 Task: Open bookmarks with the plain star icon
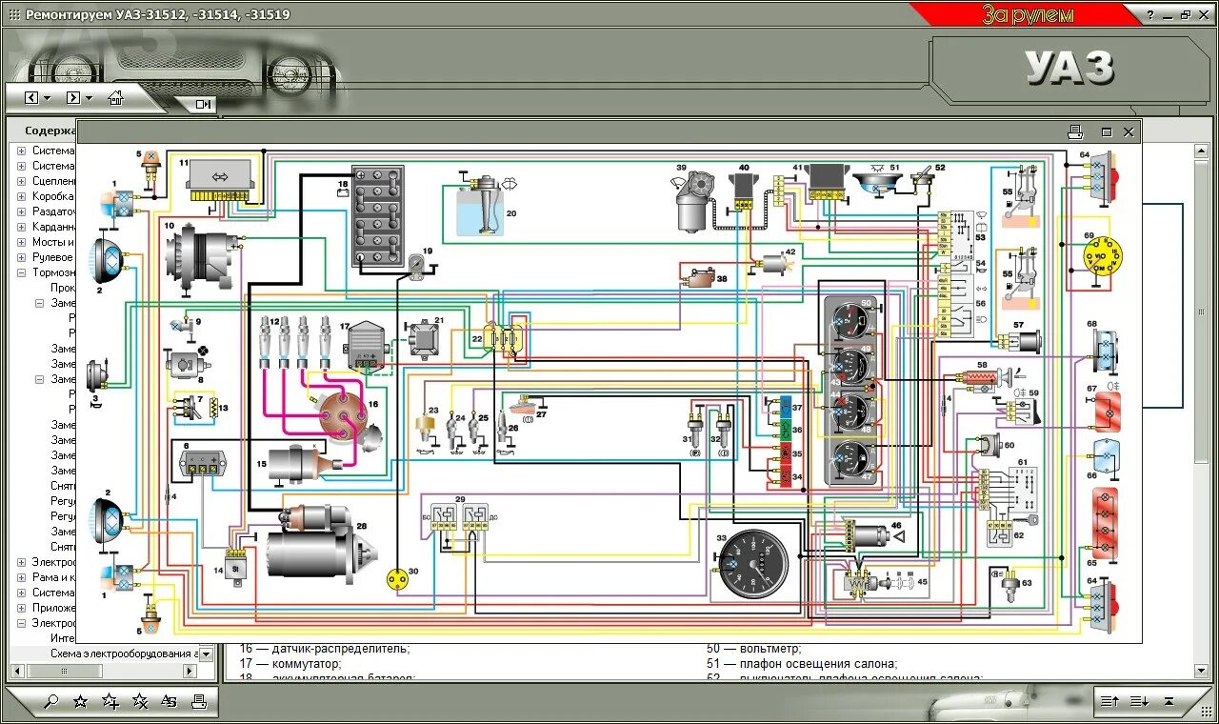pyautogui.click(x=81, y=702)
